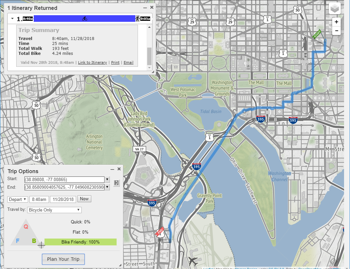This screenshot has width=350, height=269.
Task: Zoom out using the minus map control
Action: pyautogui.click(x=336, y=31)
